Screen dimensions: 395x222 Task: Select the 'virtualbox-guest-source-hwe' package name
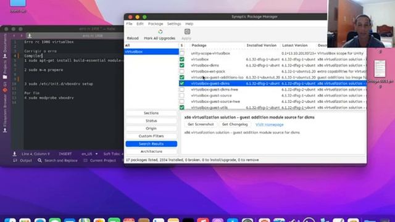[x=215, y=102]
